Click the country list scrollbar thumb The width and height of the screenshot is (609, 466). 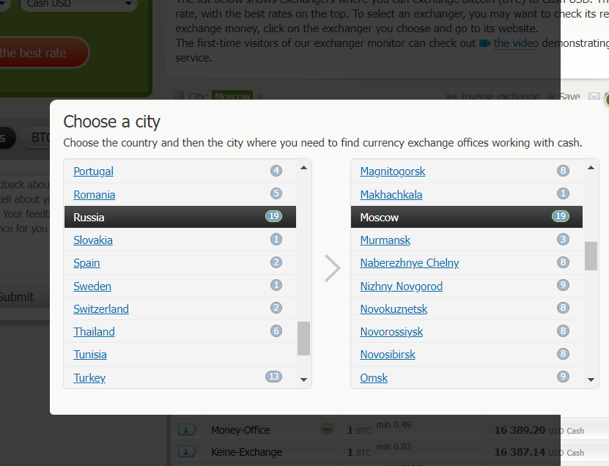pyautogui.click(x=303, y=338)
